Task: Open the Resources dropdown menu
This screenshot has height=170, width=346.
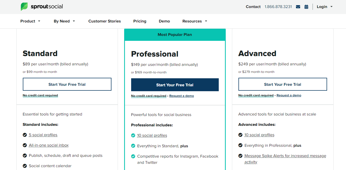Action: click(x=195, y=21)
